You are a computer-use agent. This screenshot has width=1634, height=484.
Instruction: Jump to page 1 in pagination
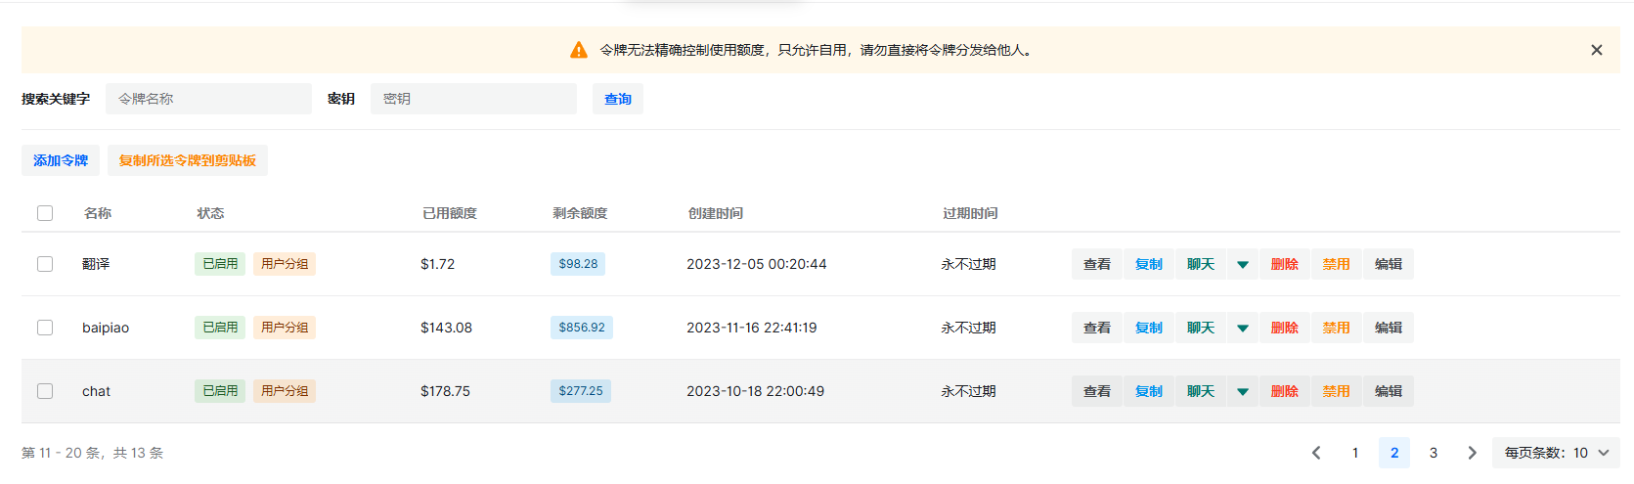pyautogui.click(x=1355, y=453)
